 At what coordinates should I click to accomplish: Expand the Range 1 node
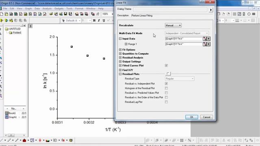click(126, 44)
